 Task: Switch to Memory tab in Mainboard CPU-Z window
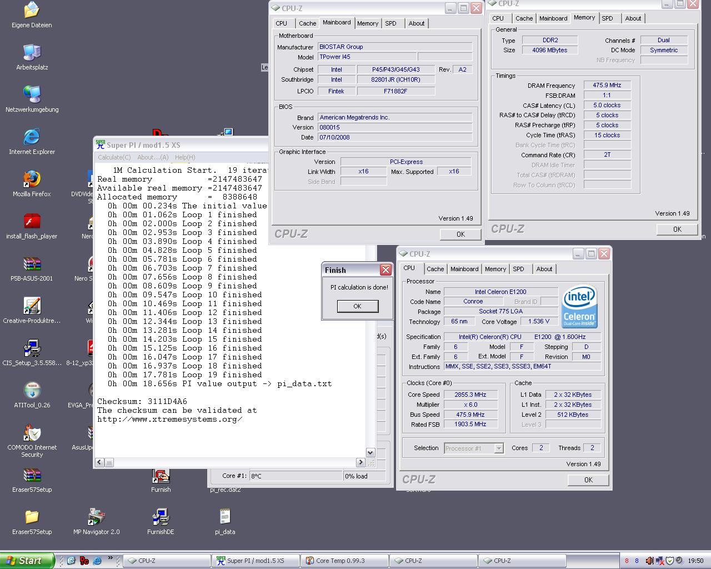(x=368, y=23)
